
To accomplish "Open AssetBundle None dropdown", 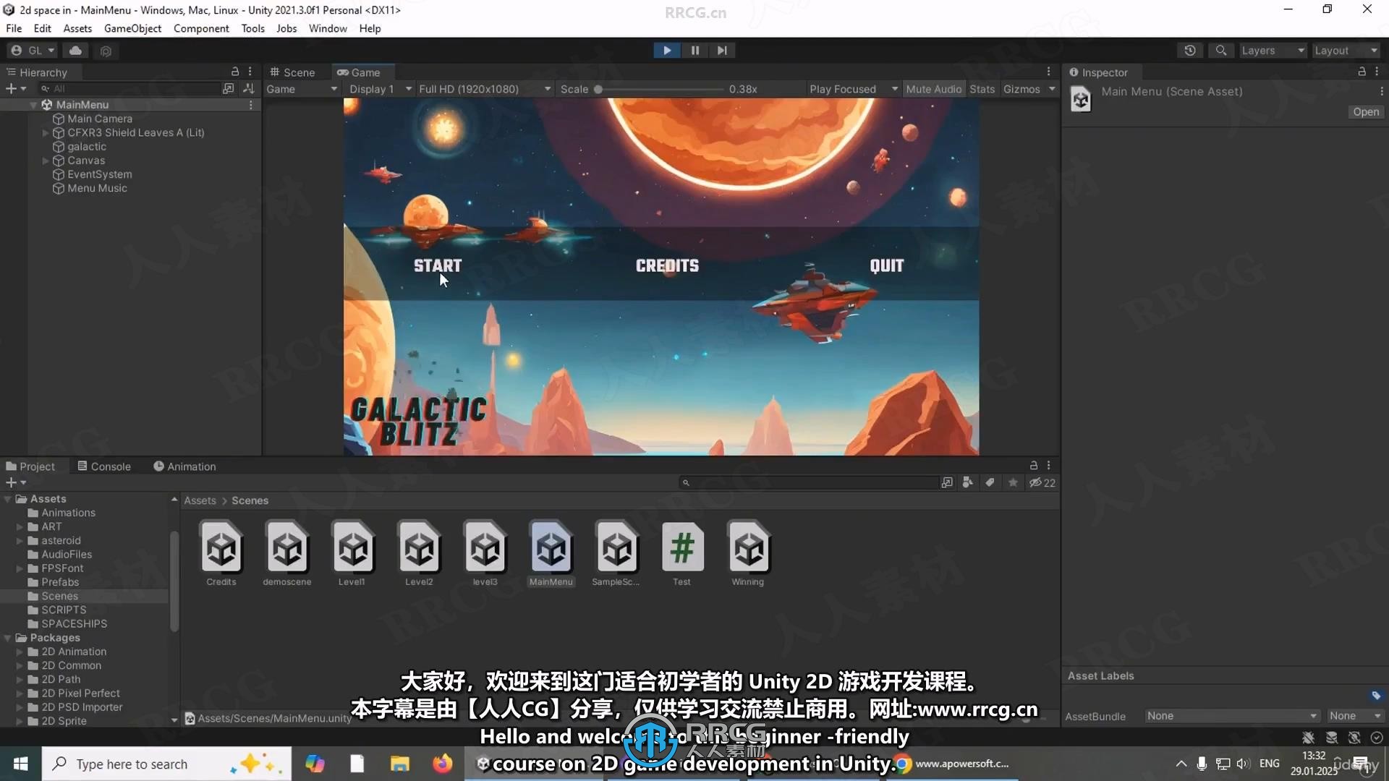I will point(1233,716).
